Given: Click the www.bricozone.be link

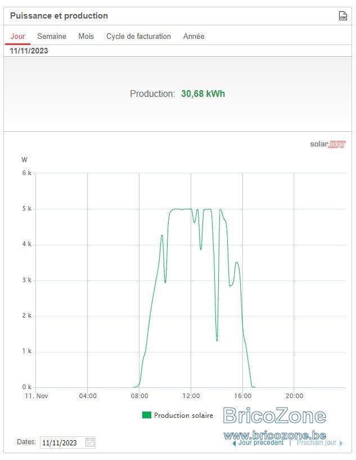Looking at the screenshot, I should (x=274, y=435).
